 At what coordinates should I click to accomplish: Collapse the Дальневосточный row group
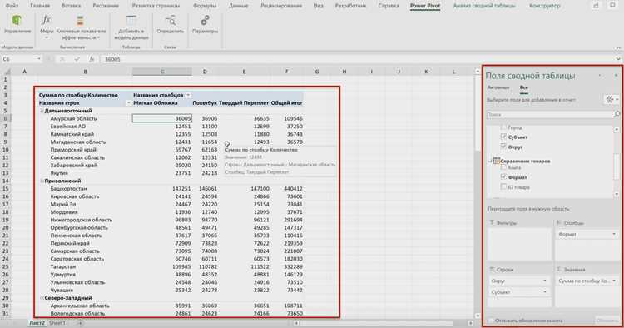pos(42,111)
